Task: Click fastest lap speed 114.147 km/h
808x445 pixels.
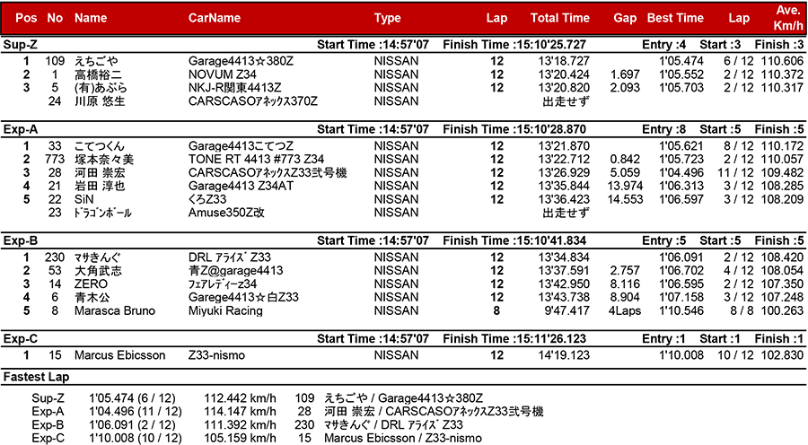Action: [240, 412]
